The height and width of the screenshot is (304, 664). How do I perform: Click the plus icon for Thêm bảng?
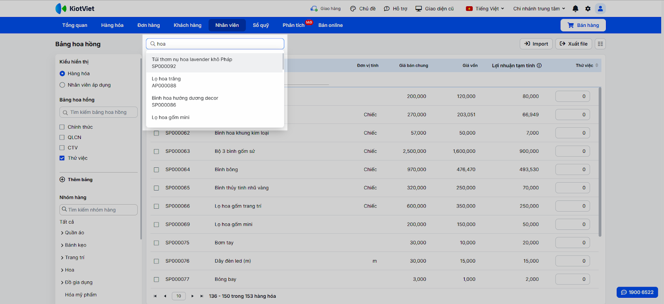tap(62, 180)
